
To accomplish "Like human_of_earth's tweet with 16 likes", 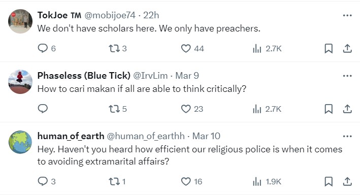I will (192, 181).
